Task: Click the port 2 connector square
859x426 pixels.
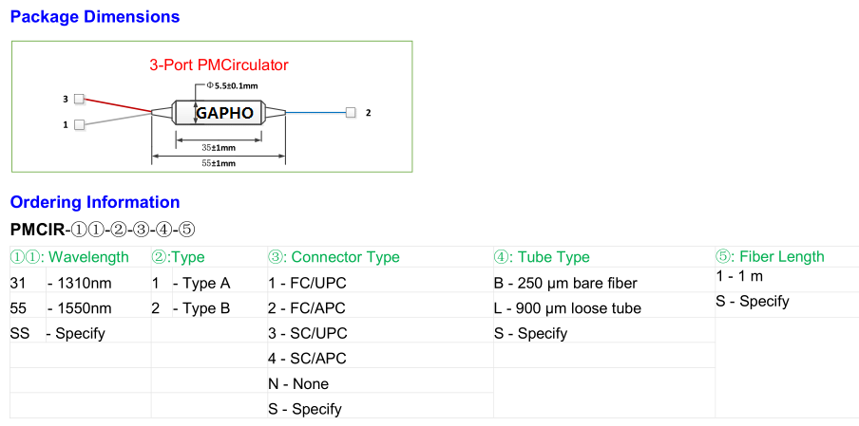Action: [351, 113]
